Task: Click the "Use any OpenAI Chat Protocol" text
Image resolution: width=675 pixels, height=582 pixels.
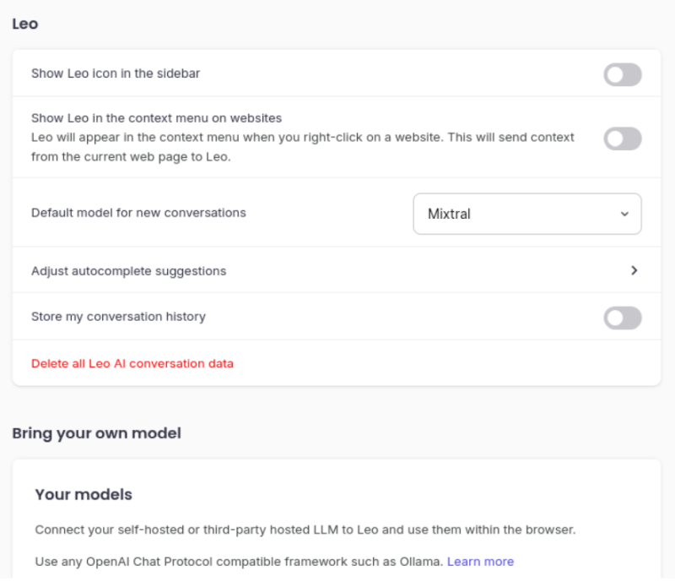Action: (239, 561)
